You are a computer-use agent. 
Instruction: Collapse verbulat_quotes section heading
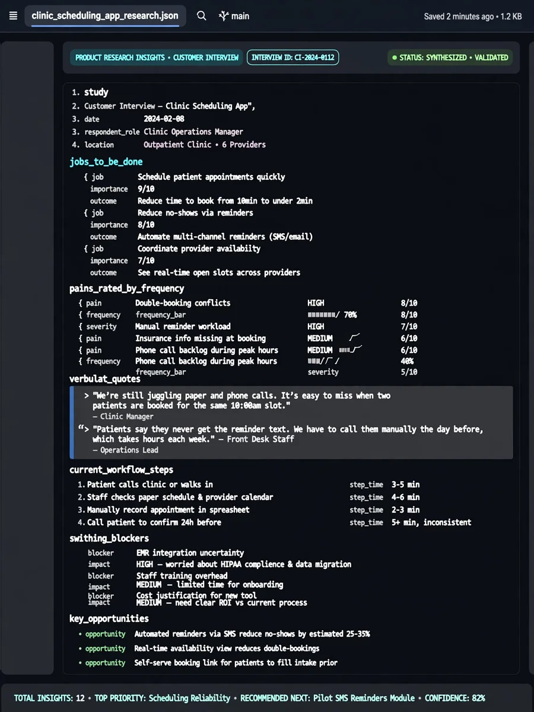pyautogui.click(x=104, y=379)
